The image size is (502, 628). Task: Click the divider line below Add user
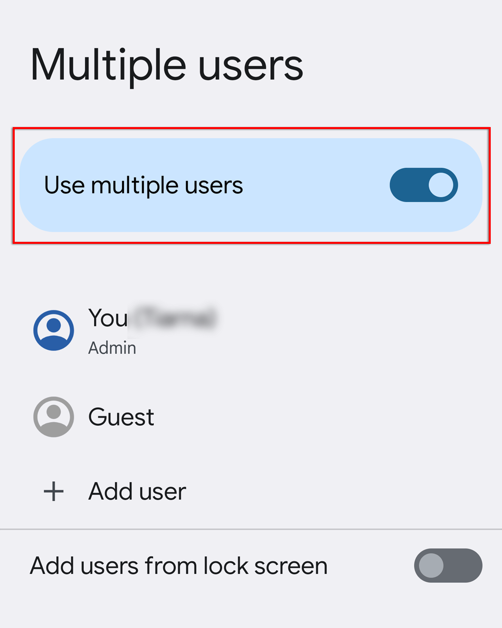click(251, 529)
